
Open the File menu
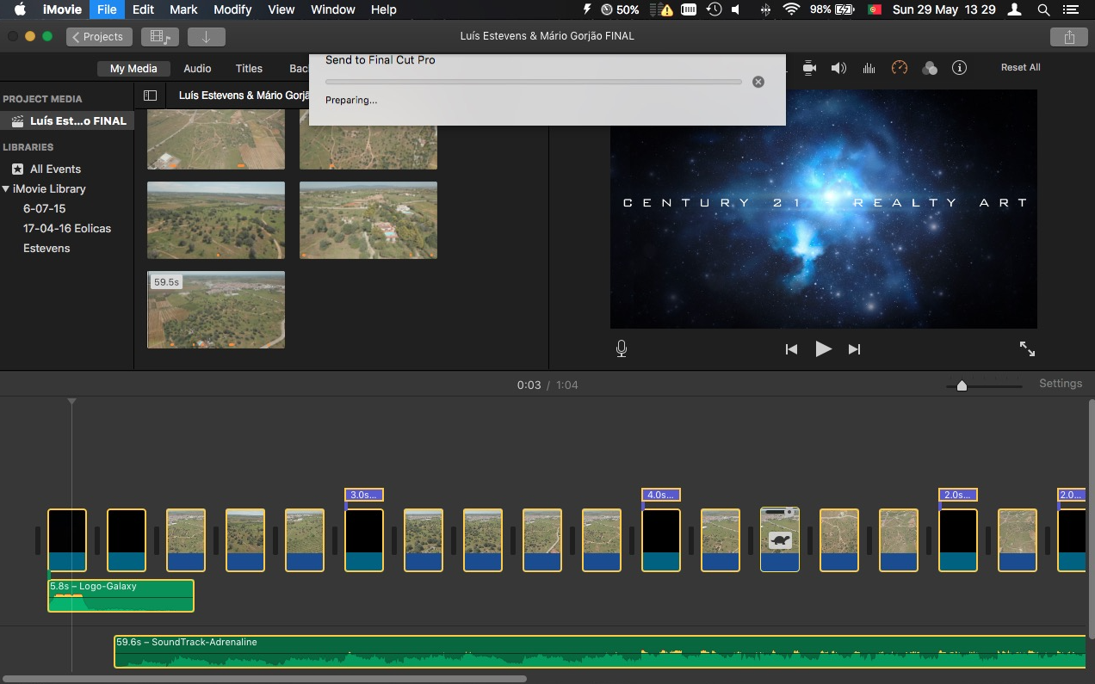point(107,9)
